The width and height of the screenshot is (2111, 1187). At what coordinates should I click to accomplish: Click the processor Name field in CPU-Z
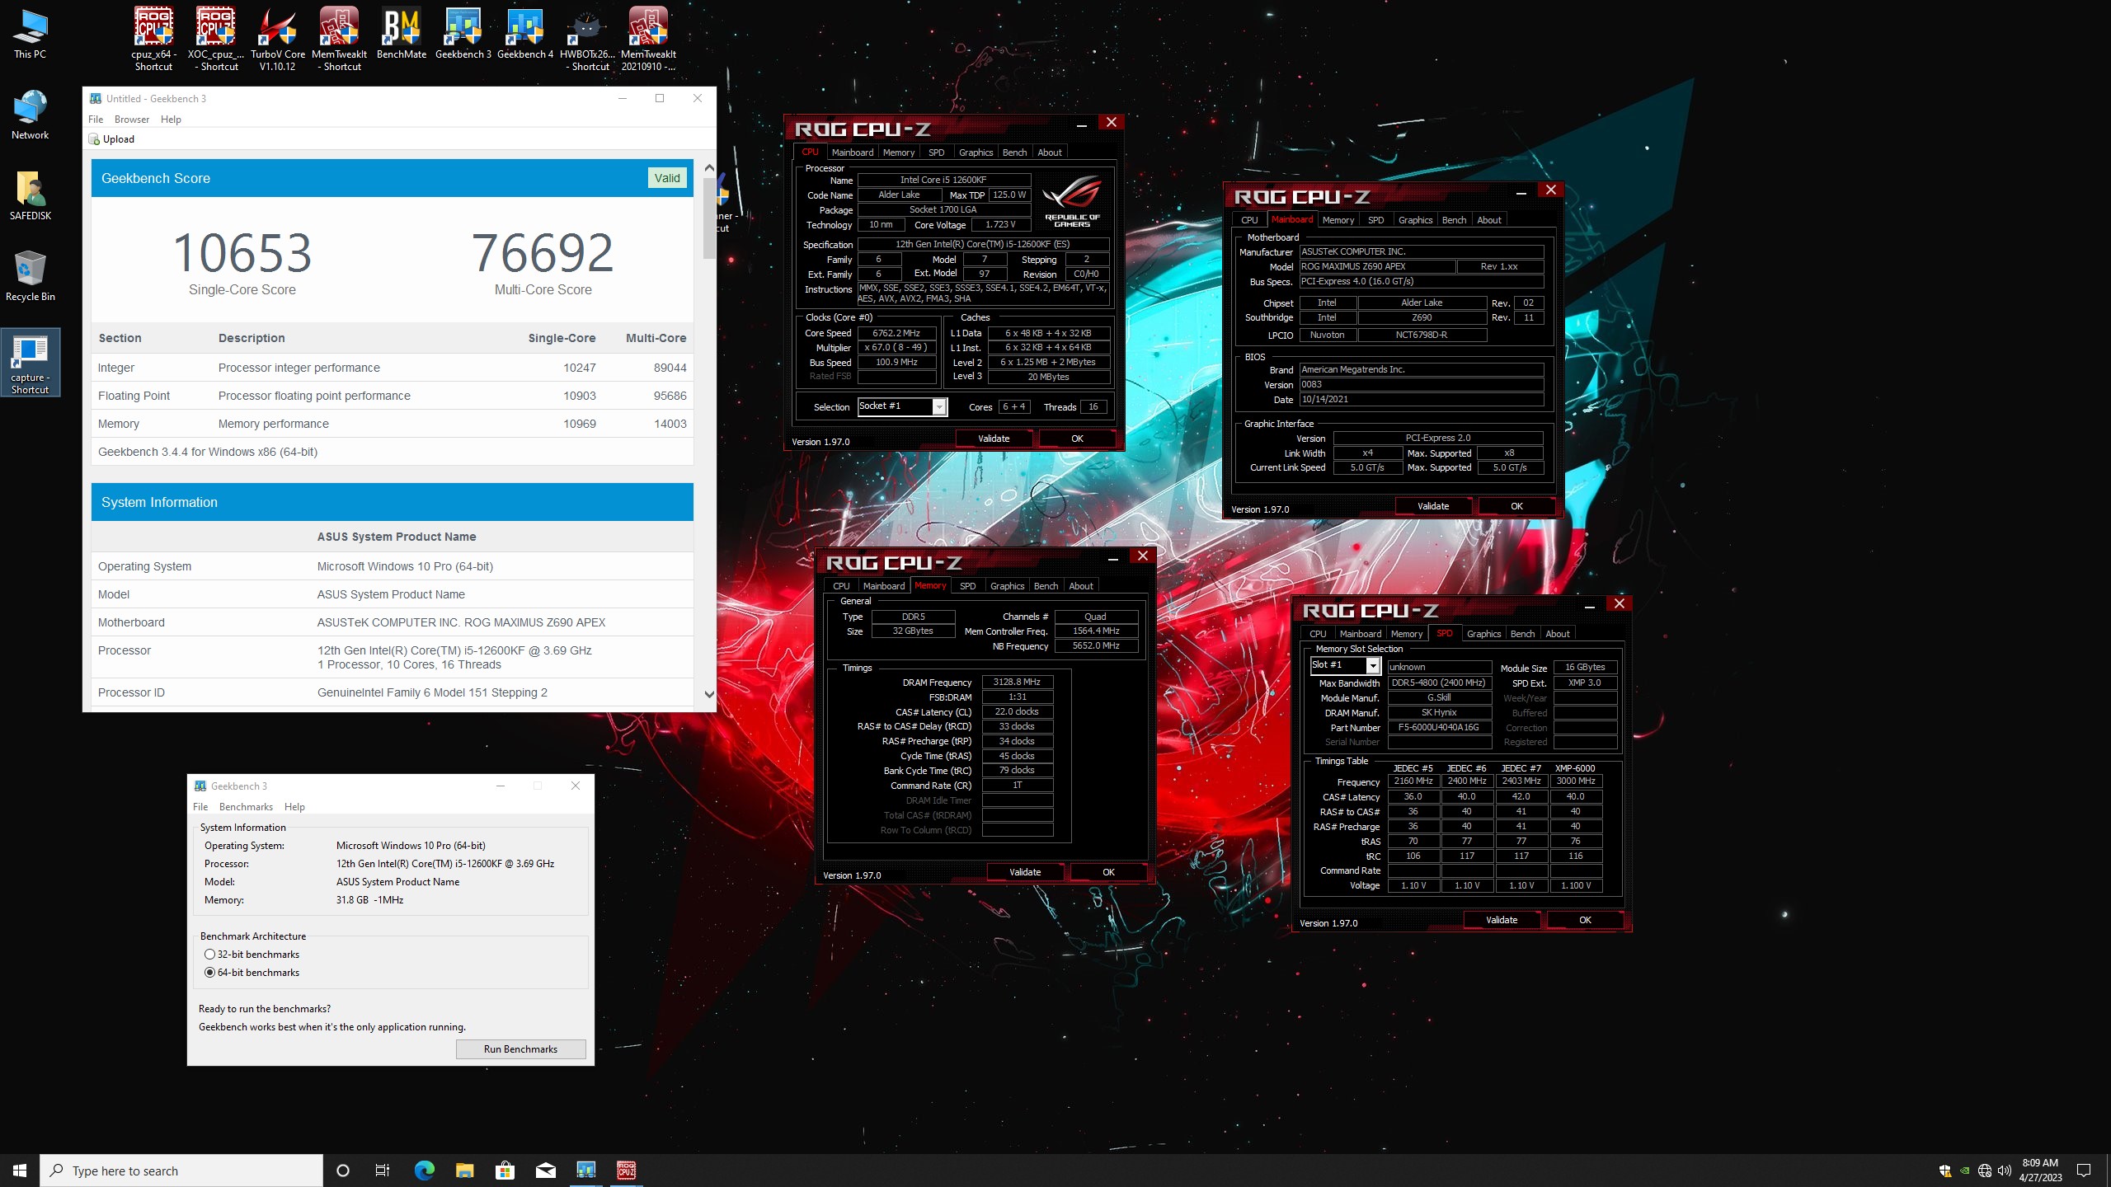(943, 180)
